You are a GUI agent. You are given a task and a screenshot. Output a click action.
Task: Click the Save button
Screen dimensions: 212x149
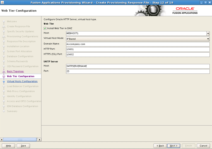(x=23, y=146)
